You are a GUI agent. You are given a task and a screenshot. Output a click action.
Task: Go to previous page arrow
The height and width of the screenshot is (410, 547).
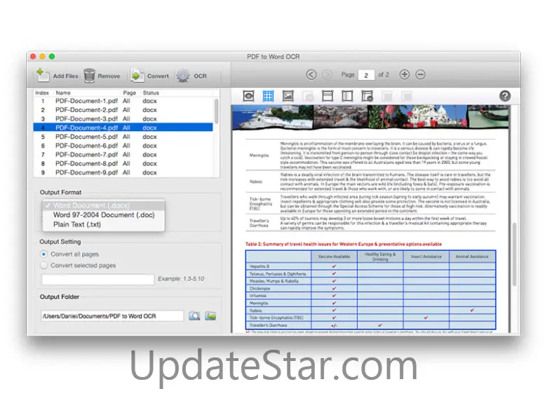click(311, 74)
